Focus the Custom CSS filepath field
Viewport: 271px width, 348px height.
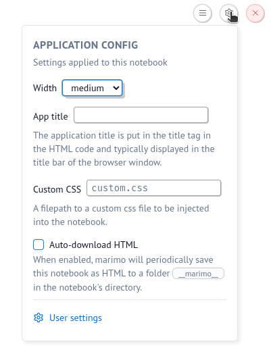153,188
